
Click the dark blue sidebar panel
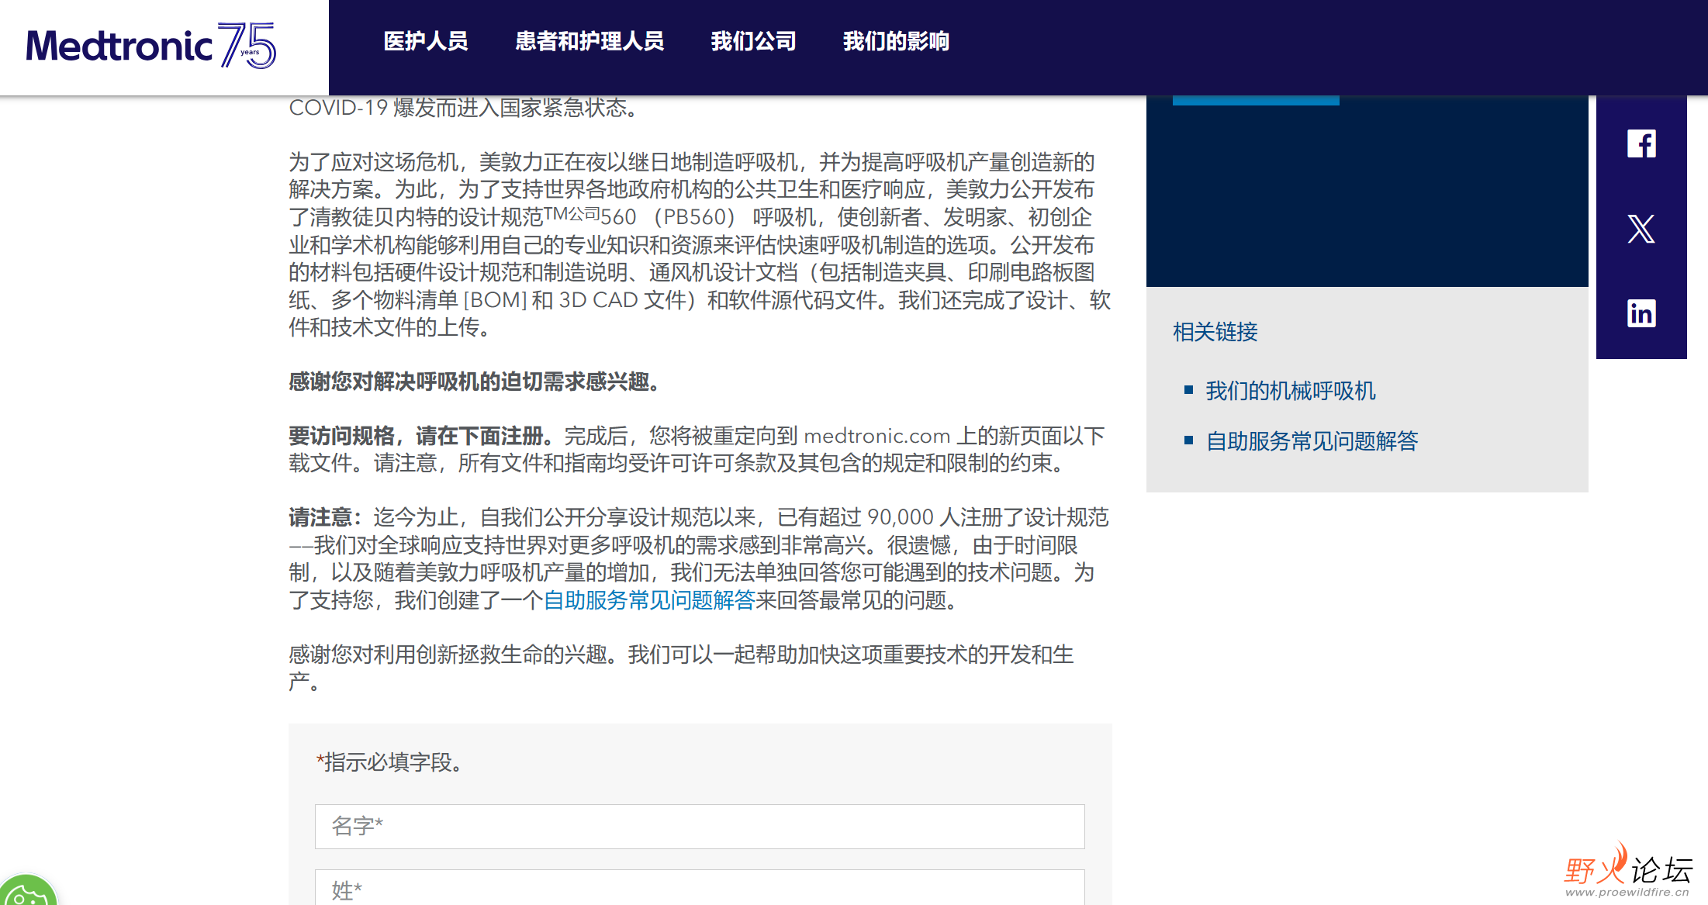coord(1367,202)
